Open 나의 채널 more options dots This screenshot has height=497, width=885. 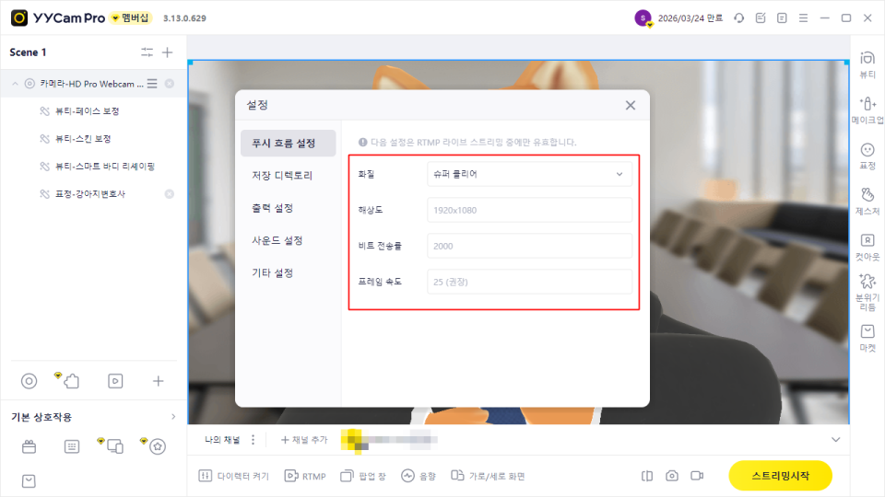point(253,440)
